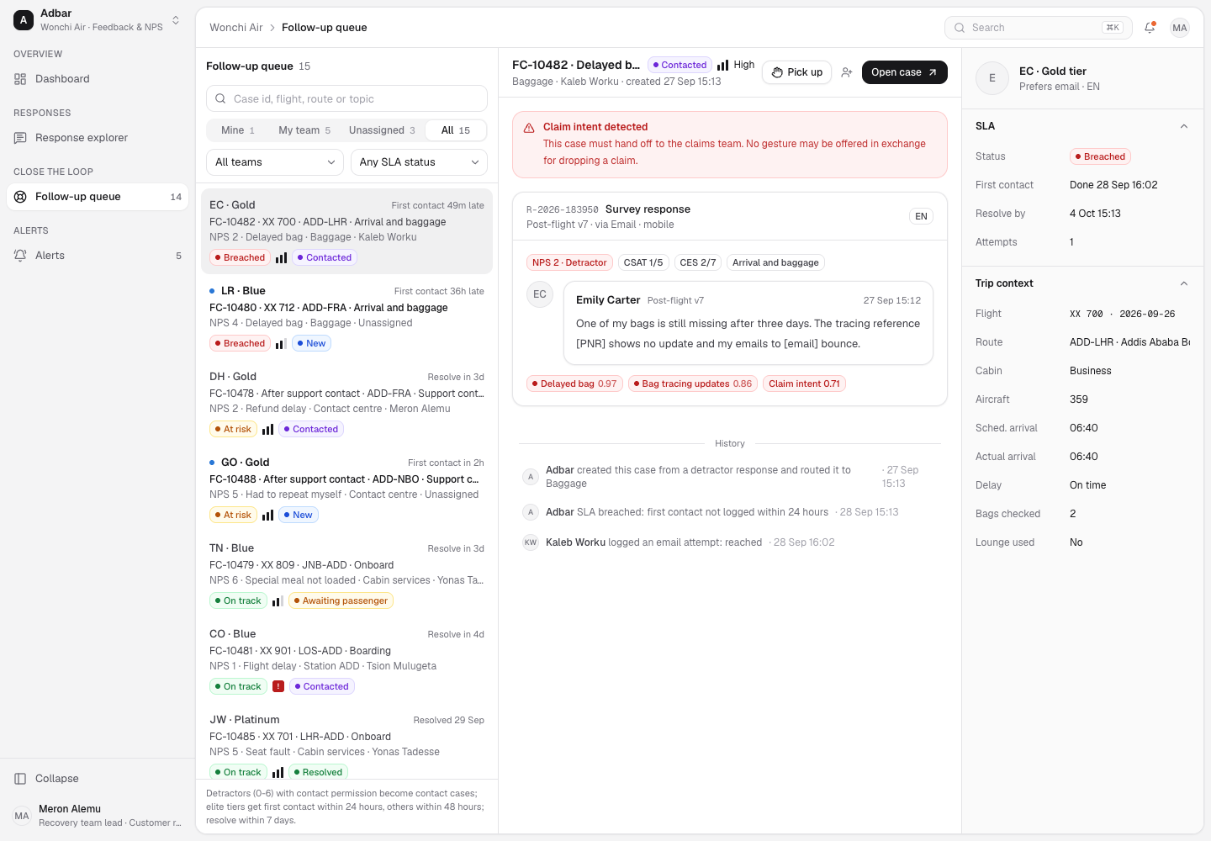Screen dimensions: 1211x841
Task: Click the NPS 2 Detractor tag
Action: [x=569, y=262]
